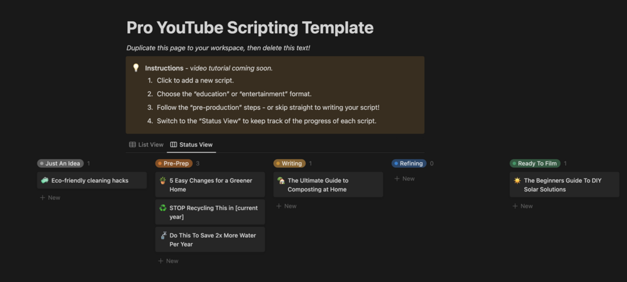The width and height of the screenshot is (627, 282).
Task: Open The Ultimate Guide to Composting at Home
Action: click(328, 185)
